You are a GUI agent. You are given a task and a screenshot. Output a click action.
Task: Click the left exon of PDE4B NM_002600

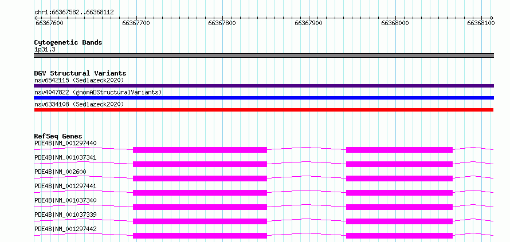[x=200, y=178]
